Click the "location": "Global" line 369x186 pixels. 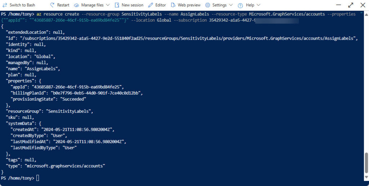(30, 57)
